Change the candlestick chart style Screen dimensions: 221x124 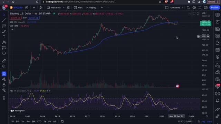click(x=41, y=8)
